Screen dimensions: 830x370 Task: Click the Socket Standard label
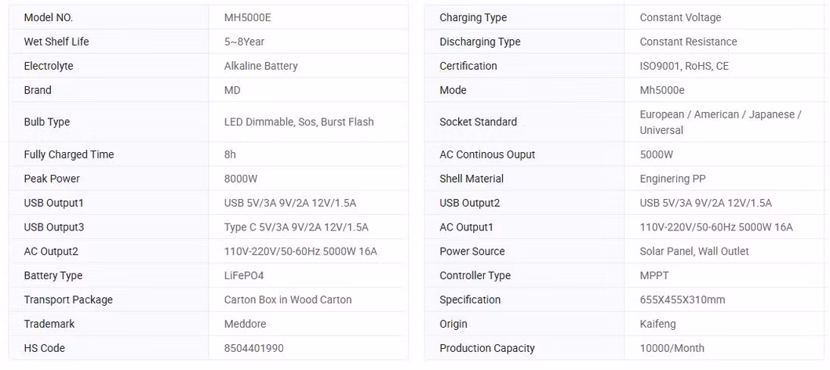click(x=478, y=122)
